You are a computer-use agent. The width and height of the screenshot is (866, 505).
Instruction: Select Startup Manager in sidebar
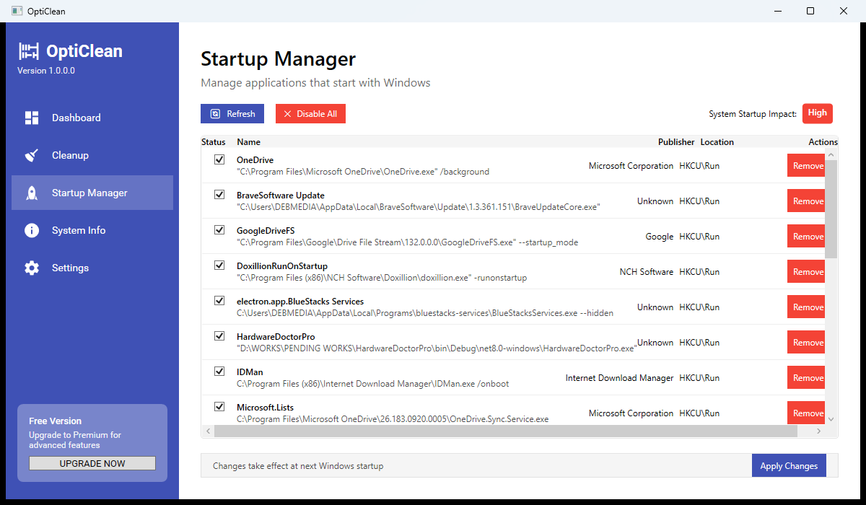pyautogui.click(x=92, y=193)
